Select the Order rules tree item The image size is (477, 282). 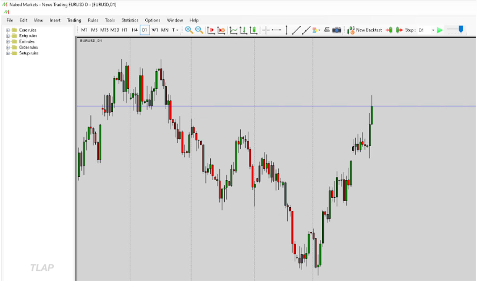(x=28, y=48)
